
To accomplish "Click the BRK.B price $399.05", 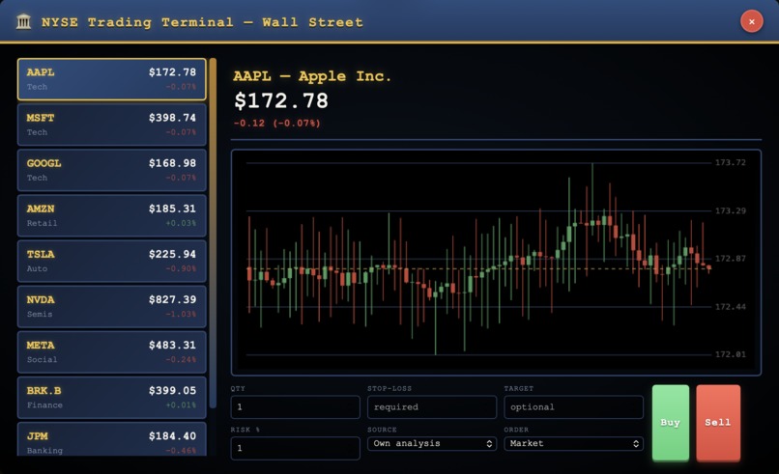I will (172, 390).
